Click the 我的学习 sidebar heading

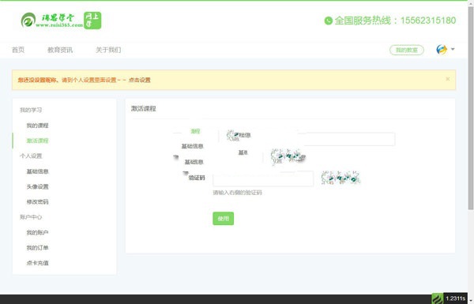tap(31, 110)
